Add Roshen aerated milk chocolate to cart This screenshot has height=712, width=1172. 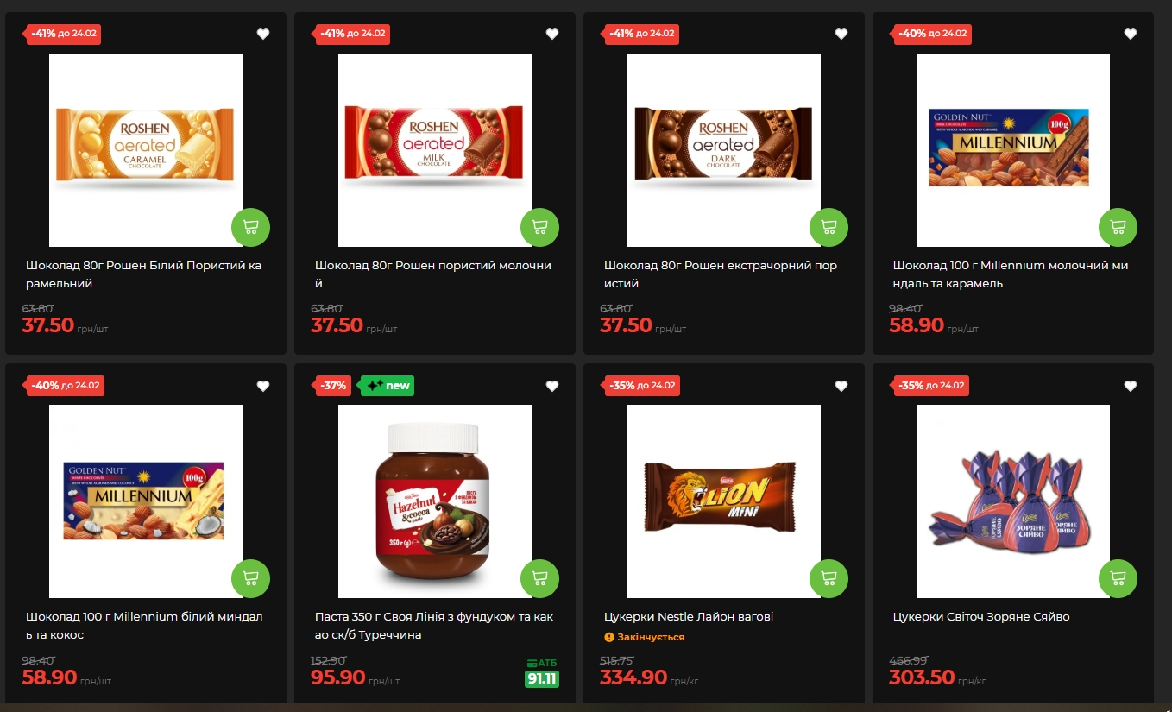(x=539, y=227)
